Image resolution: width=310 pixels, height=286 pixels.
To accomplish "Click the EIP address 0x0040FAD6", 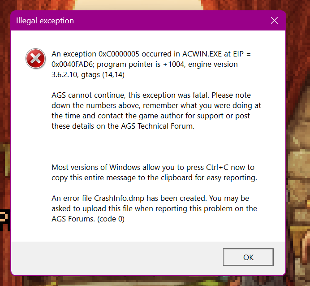I will pyautogui.click(x=72, y=64).
